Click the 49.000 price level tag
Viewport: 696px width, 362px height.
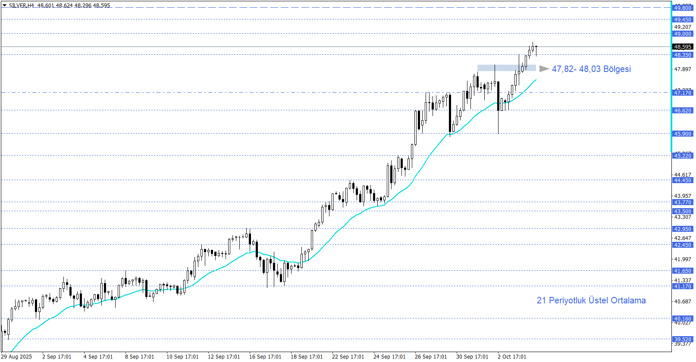[x=682, y=34]
